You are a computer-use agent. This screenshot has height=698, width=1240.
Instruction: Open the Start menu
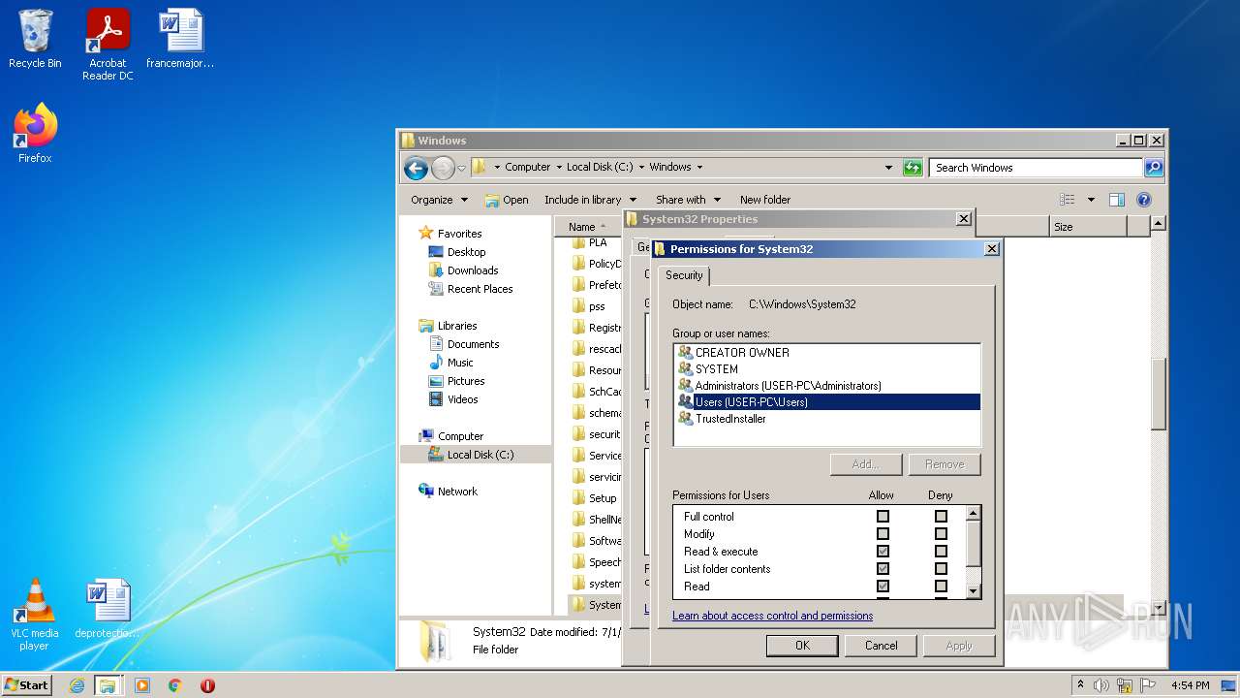pyautogui.click(x=26, y=684)
